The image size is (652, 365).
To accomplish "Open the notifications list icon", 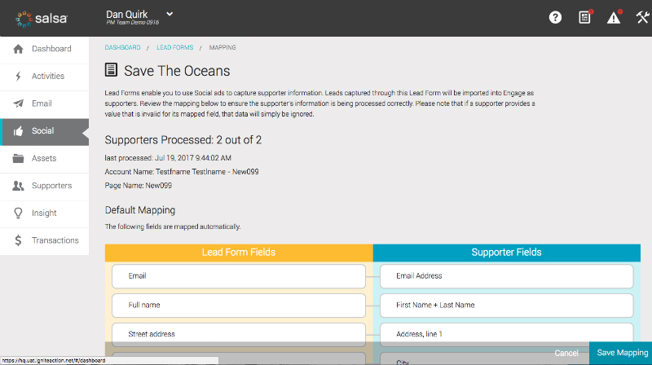I will point(584,17).
